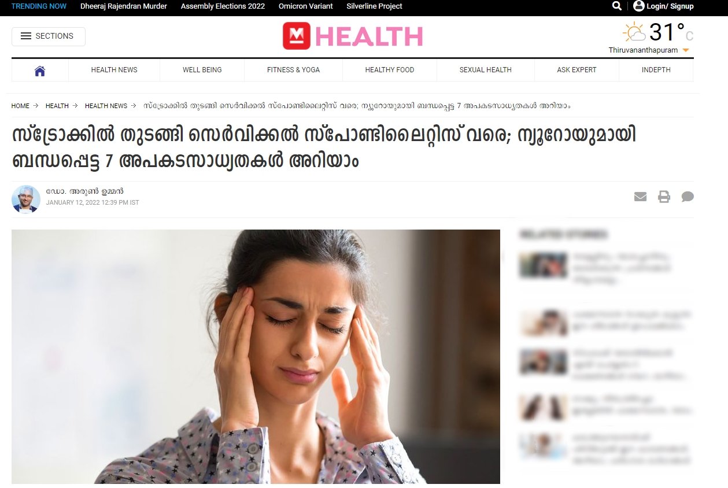Open trending Silverline Project link
This screenshot has height=488, width=728.
pos(375,6)
